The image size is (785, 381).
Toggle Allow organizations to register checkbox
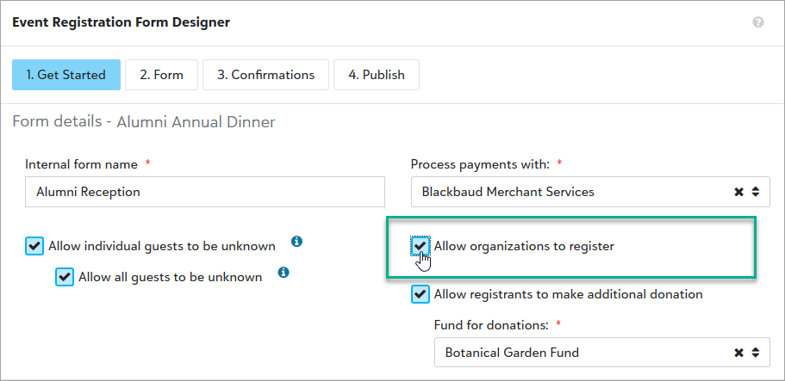click(x=420, y=246)
